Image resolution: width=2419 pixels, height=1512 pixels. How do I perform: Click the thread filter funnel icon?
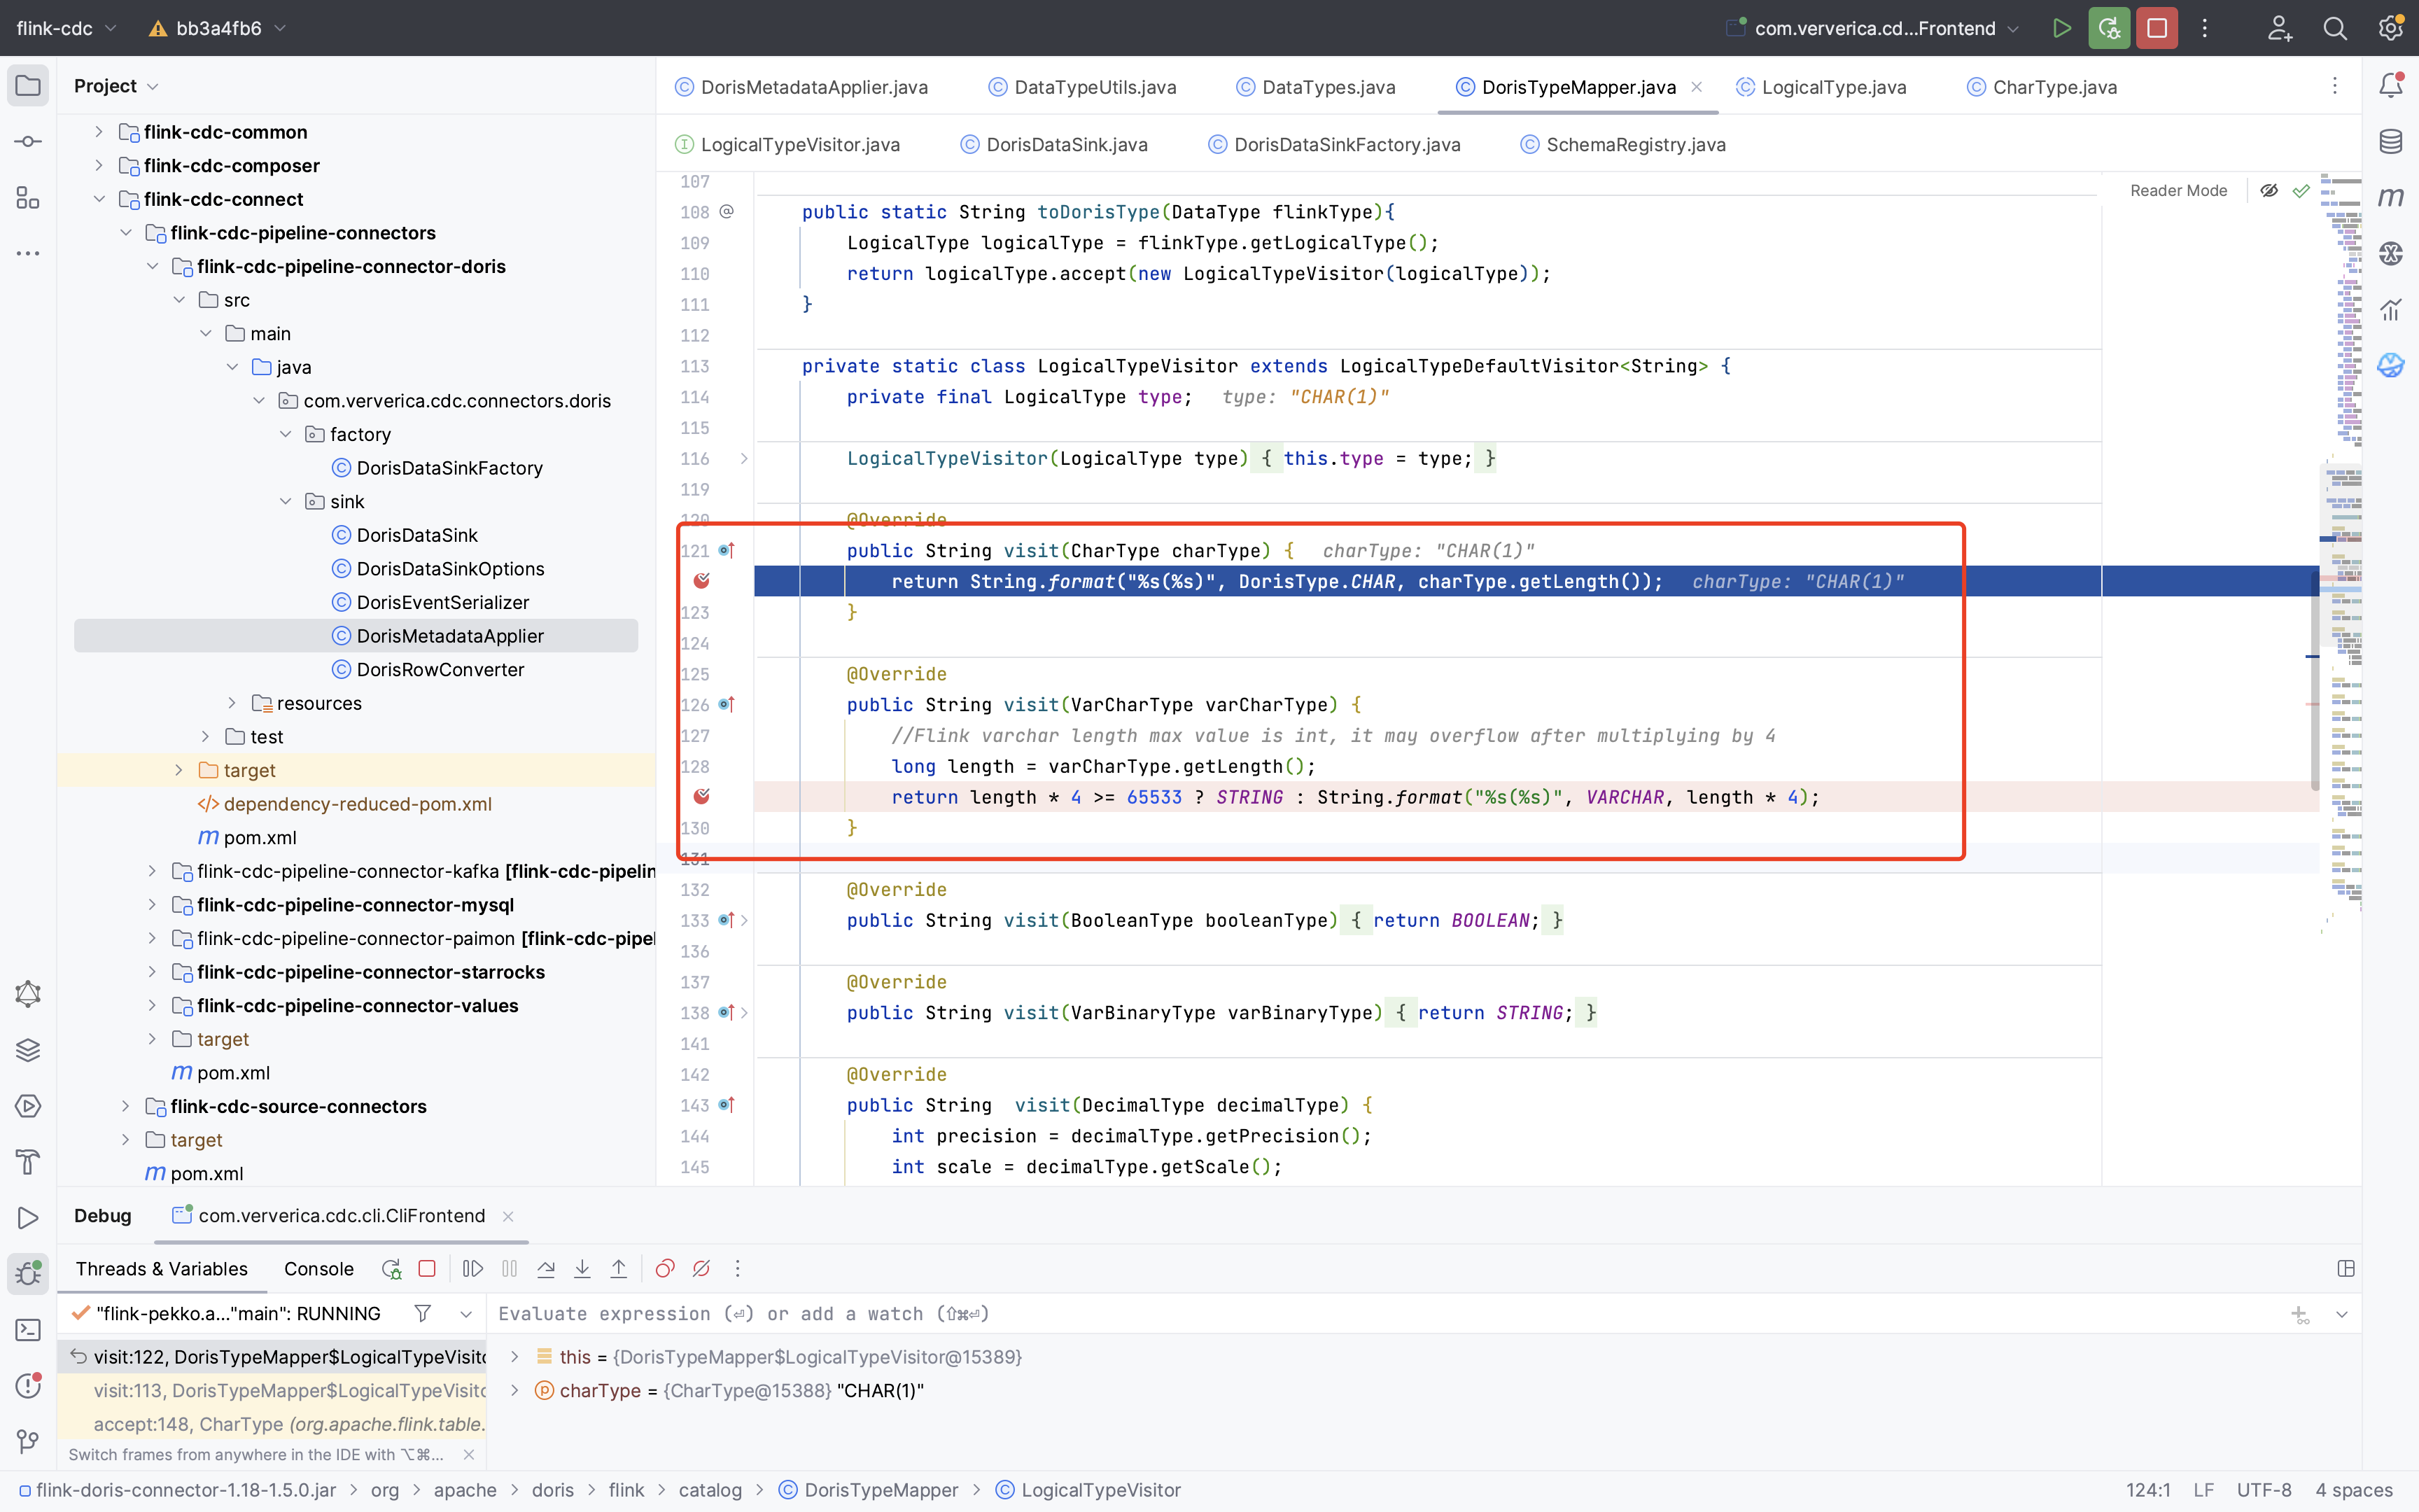pyautogui.click(x=423, y=1313)
